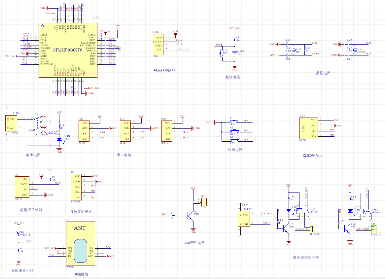Click the K3 key switch symbol
385x279 pixels.
tap(234, 141)
